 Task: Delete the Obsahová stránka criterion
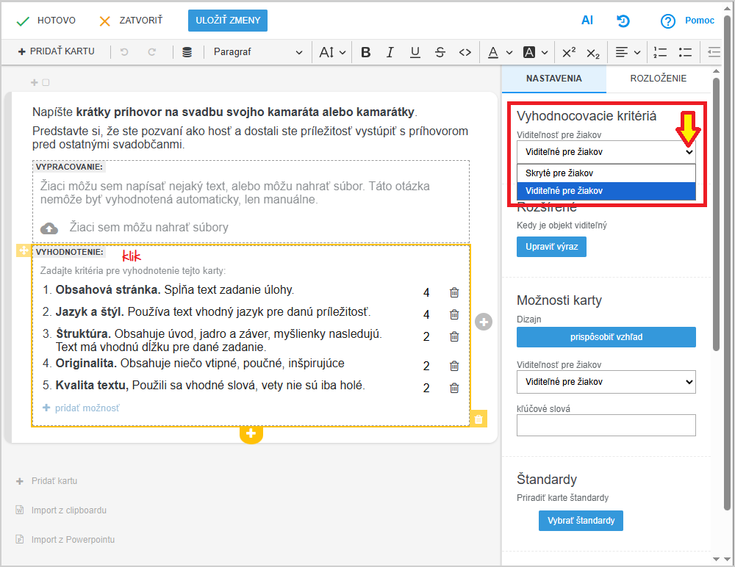click(x=454, y=292)
